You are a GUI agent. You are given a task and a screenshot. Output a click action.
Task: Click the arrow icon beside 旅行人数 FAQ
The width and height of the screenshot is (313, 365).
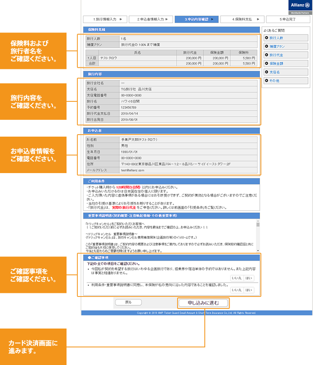(x=267, y=38)
